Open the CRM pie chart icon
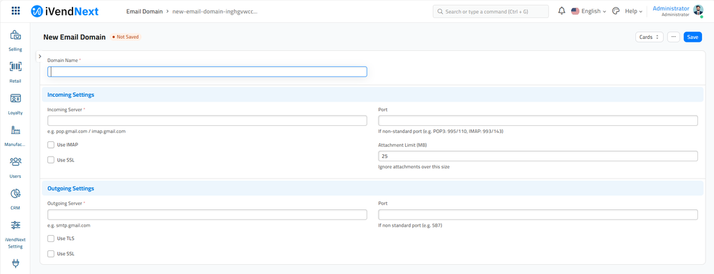Image resolution: width=714 pixels, height=274 pixels. 15,193
